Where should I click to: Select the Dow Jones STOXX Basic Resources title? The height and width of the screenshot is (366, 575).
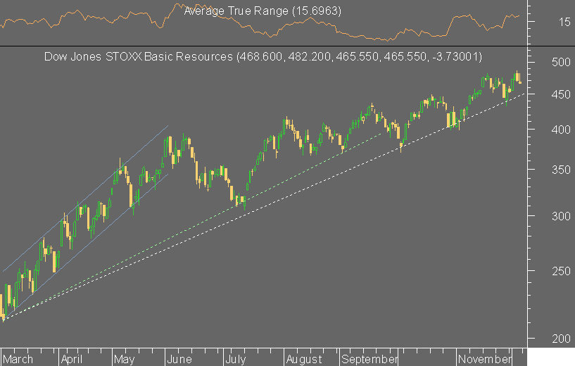263,56
